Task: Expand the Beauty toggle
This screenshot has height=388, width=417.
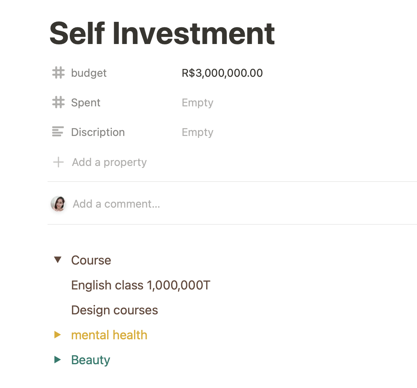Action: point(58,360)
